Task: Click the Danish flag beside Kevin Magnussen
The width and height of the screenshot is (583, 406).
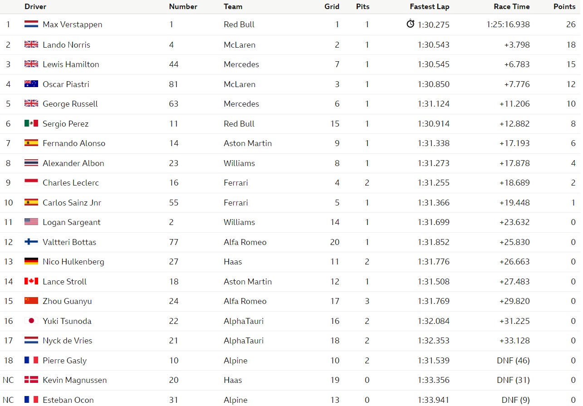Action: (x=31, y=380)
